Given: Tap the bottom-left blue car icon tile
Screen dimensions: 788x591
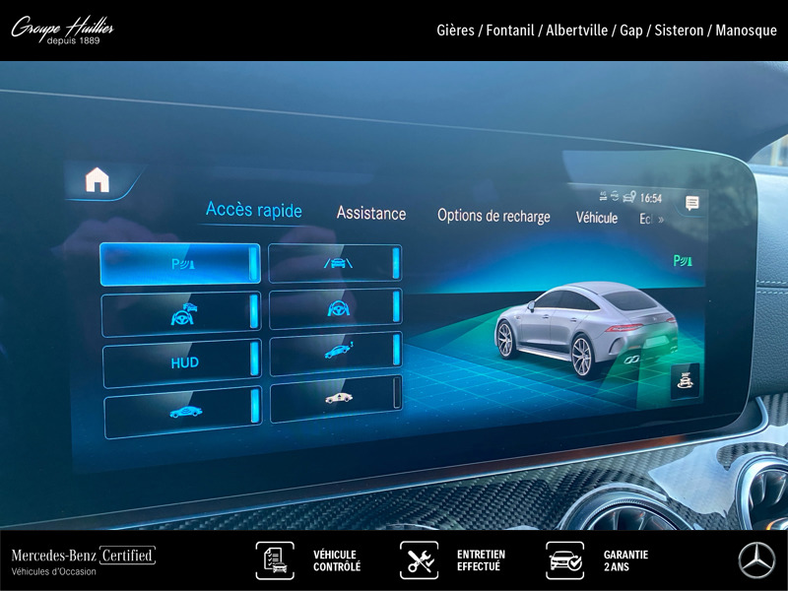Looking at the screenshot, I should [182, 411].
